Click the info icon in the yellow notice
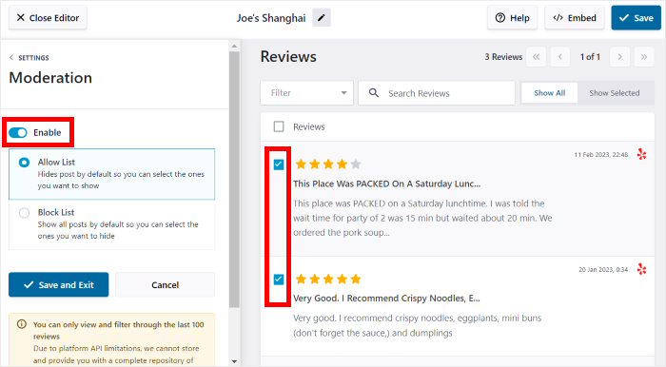 [22, 324]
